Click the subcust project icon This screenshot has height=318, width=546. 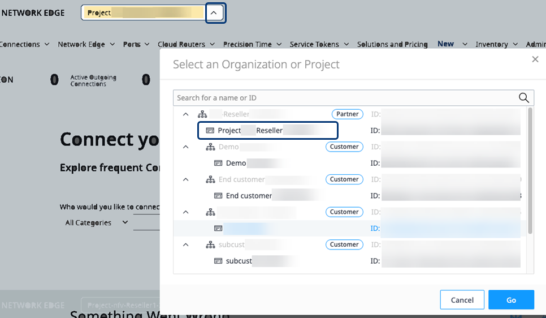[x=218, y=261]
